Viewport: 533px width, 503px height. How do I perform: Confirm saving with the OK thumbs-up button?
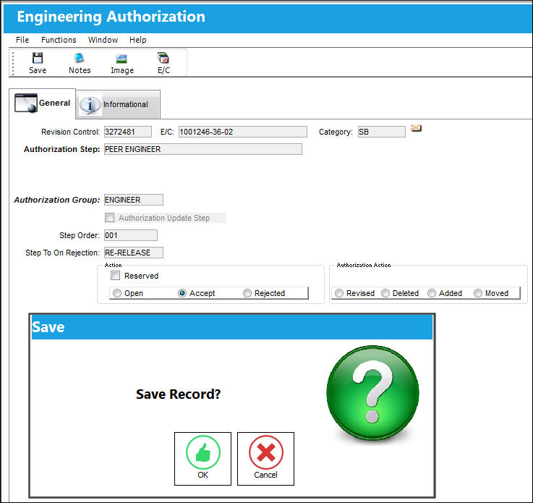tap(202, 458)
